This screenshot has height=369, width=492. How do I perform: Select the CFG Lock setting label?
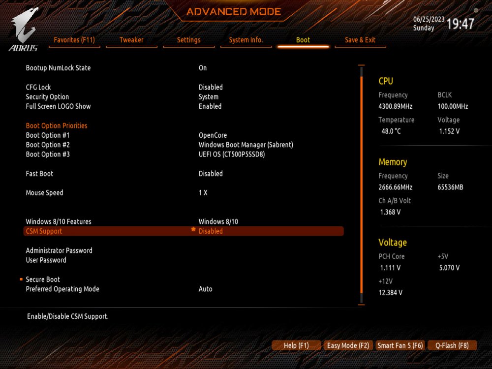coord(38,87)
